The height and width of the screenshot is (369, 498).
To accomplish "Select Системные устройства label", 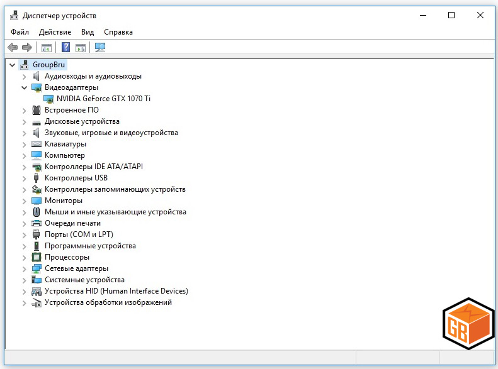I will (x=84, y=280).
